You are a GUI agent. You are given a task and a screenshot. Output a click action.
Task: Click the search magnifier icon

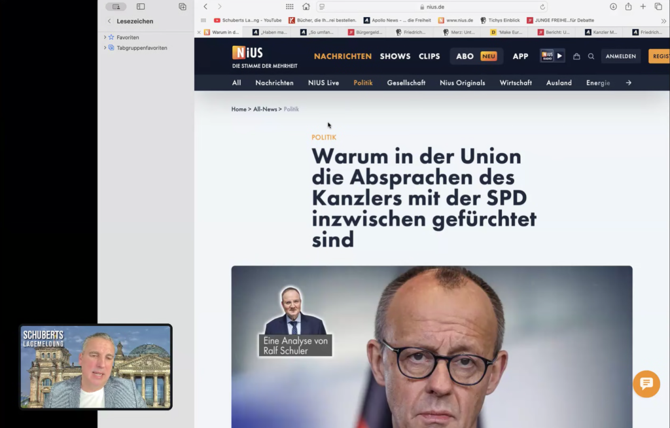click(x=591, y=56)
